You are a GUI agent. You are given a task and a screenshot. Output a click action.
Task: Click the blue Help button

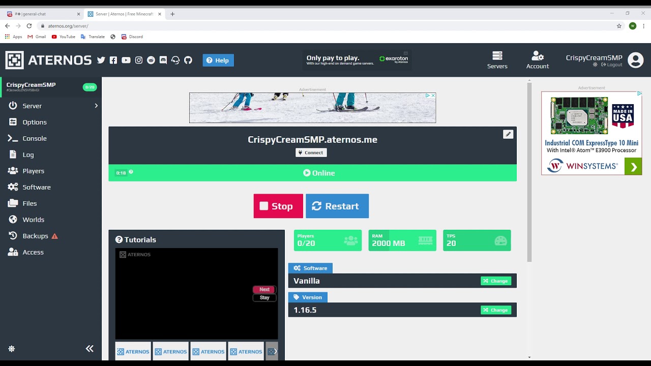click(218, 60)
